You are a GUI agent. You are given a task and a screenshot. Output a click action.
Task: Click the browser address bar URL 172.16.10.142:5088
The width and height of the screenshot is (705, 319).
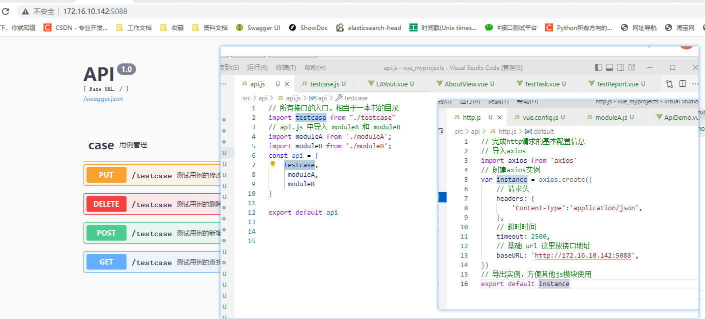point(95,11)
